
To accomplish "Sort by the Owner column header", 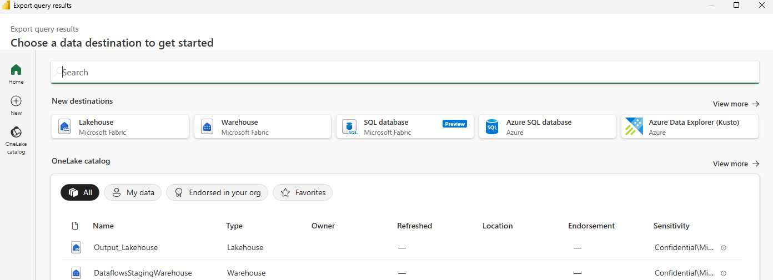I will 323,226.
